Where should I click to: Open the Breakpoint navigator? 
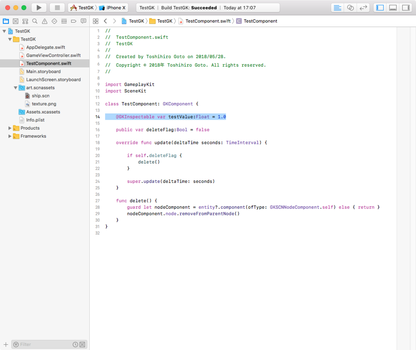(74, 21)
